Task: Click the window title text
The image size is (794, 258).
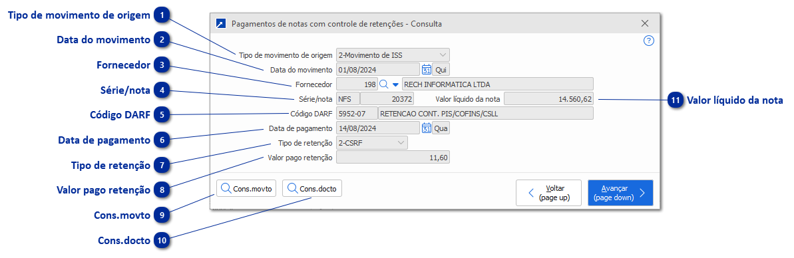Action: tap(337, 23)
